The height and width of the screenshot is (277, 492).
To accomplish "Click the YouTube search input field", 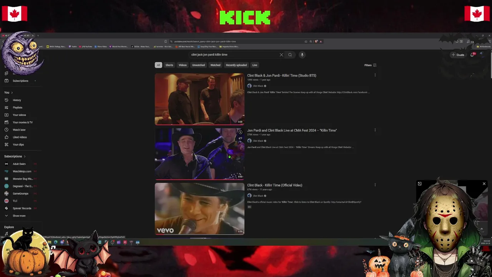I will click(234, 55).
